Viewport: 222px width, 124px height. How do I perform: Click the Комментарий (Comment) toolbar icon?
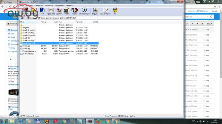click(105, 11)
